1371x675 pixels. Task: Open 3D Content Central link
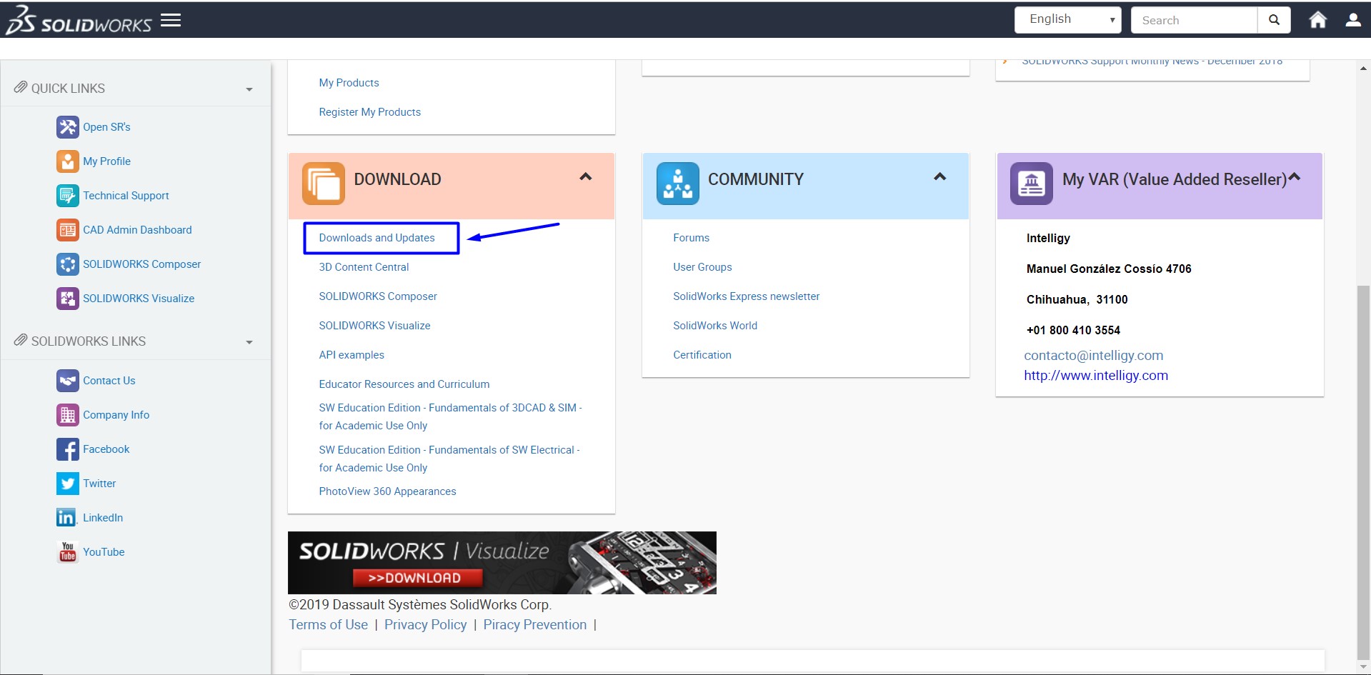tap(364, 267)
